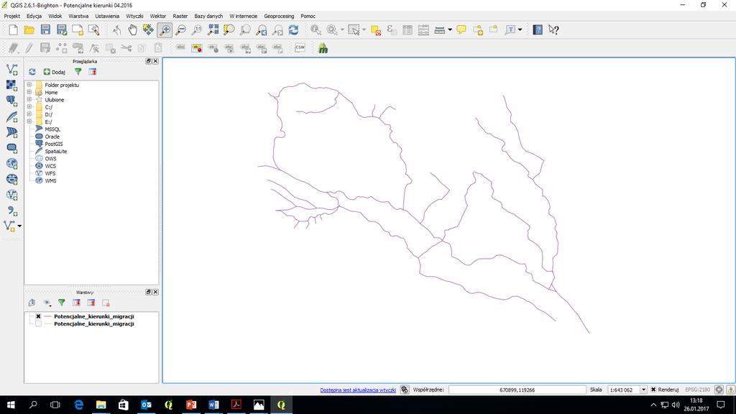Toggle the Renderuj checkbox
Viewport: 736px width, 414px height.
(x=653, y=390)
